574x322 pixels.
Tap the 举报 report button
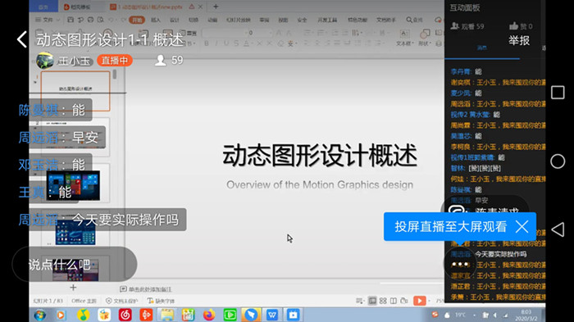tap(519, 40)
